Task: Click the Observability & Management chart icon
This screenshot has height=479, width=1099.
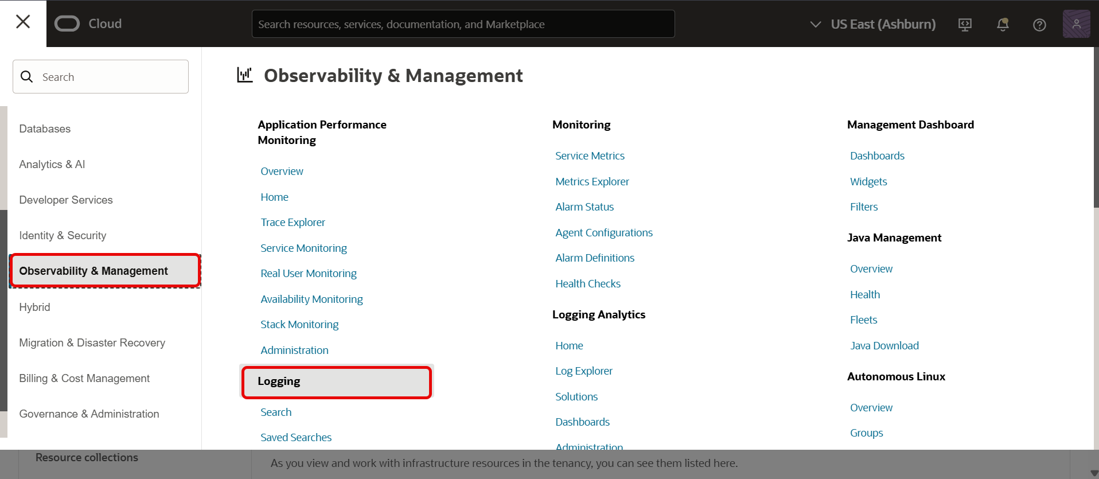Action: 245,75
